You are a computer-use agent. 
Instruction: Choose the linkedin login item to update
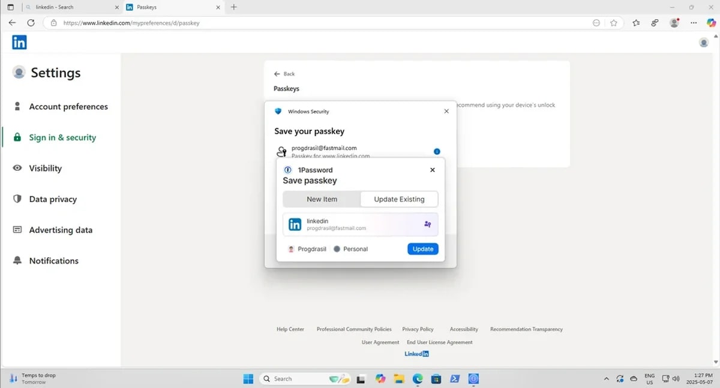pos(360,224)
